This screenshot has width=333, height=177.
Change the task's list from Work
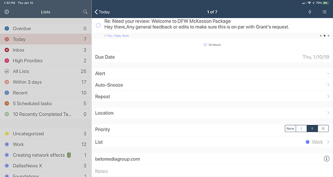click(212, 142)
